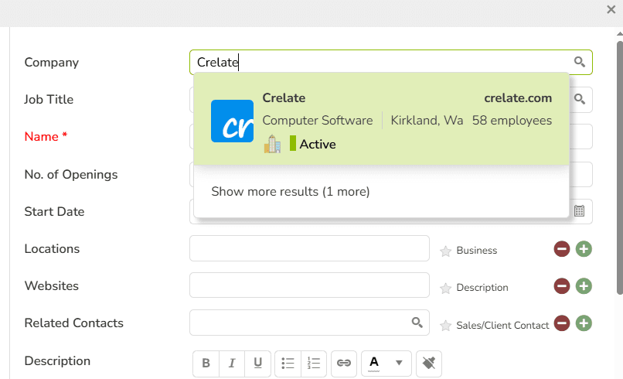Click into the Company text field
This screenshot has width=623, height=379.
[x=391, y=62]
